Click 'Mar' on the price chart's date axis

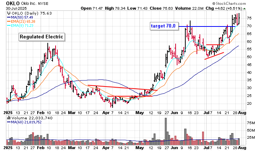72,113
